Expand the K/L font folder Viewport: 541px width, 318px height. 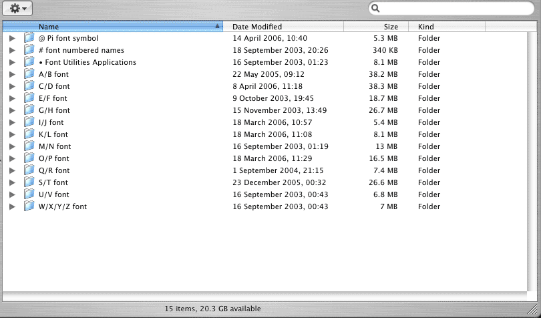13,135
